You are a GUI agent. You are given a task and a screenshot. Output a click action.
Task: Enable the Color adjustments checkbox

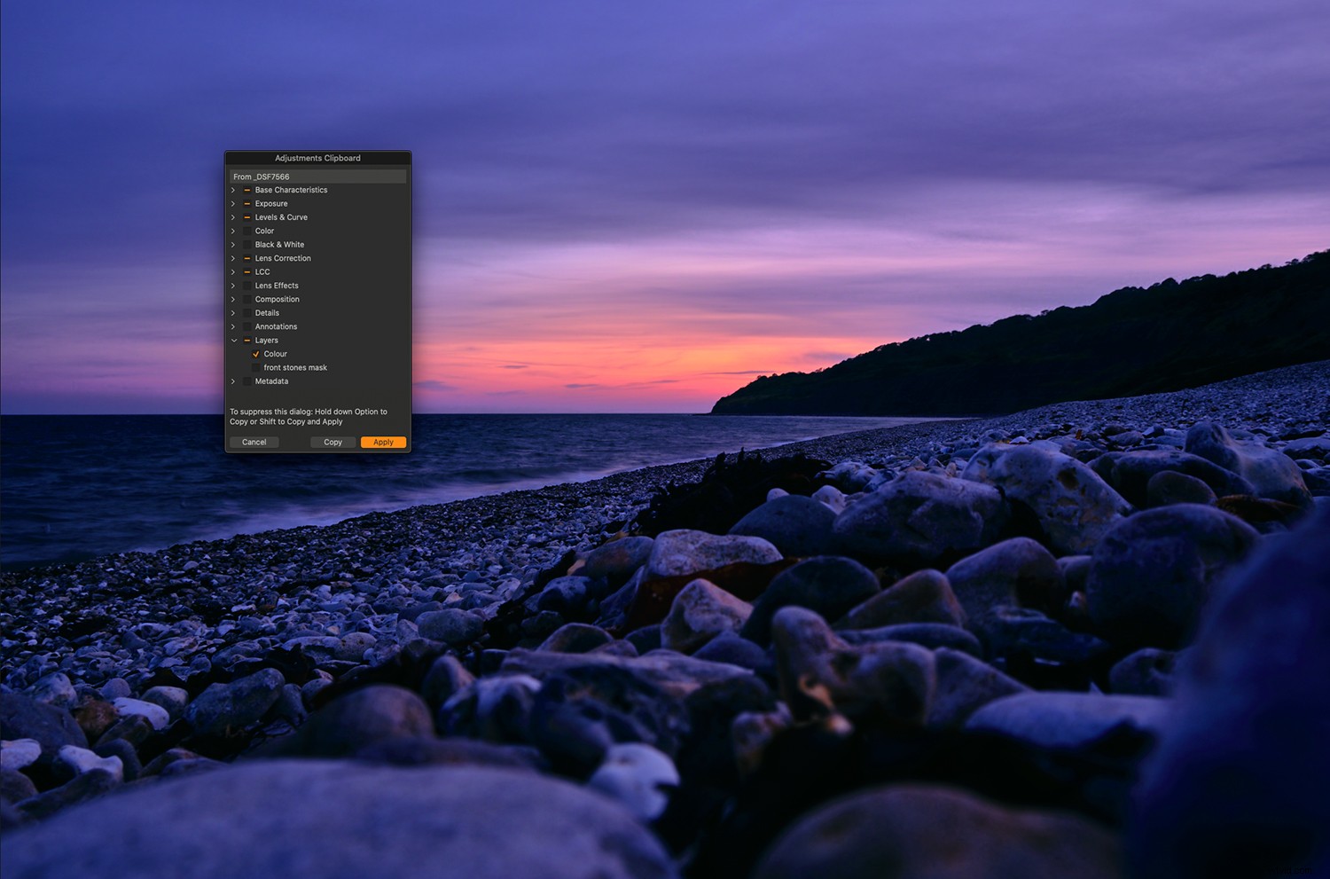tap(247, 231)
